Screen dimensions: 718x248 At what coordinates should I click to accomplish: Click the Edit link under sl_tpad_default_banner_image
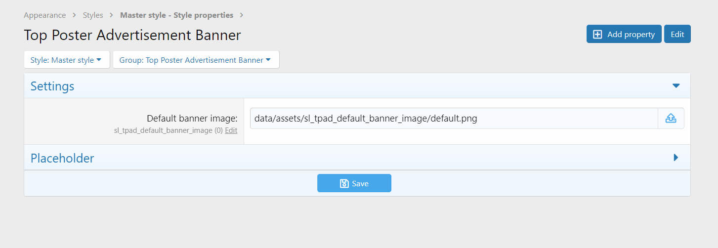coord(231,130)
